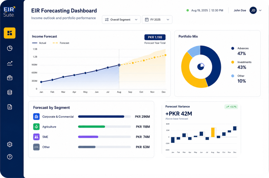Click the PKR 296M value

[142, 117]
